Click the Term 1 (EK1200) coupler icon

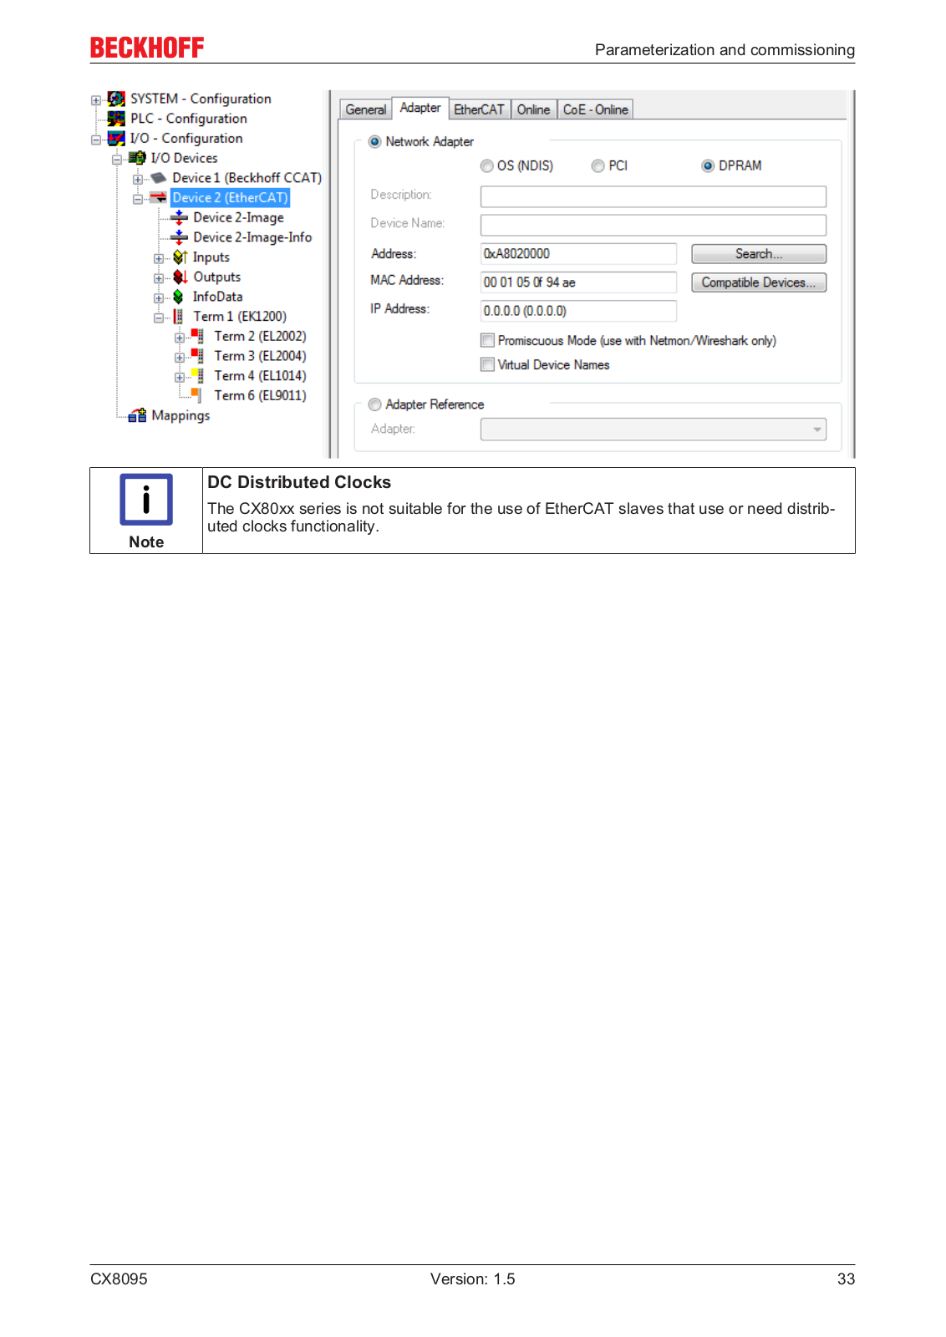click(178, 317)
